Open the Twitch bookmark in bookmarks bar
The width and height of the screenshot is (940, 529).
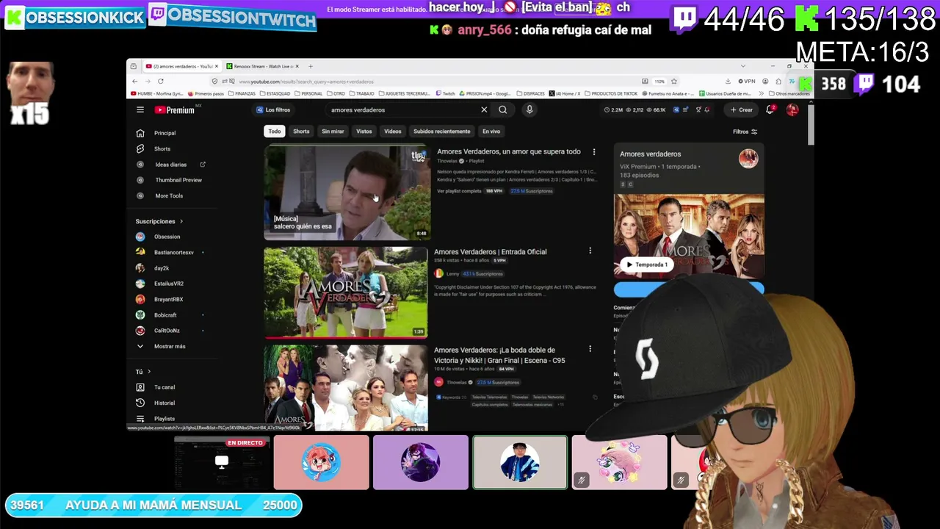(x=446, y=93)
